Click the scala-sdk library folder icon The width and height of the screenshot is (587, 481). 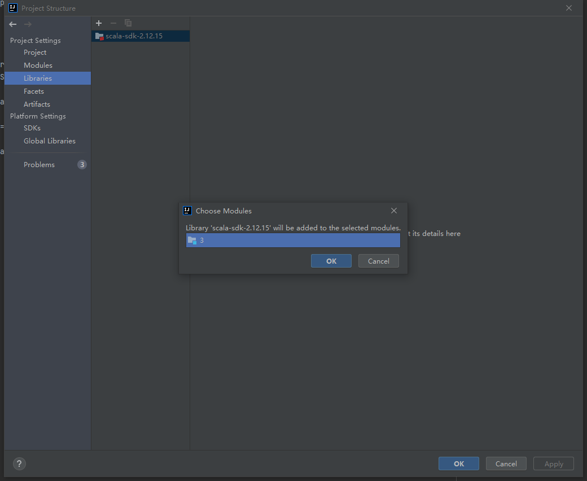pos(99,36)
